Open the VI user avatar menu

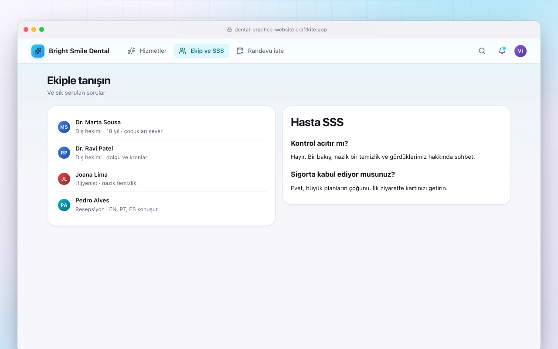click(x=521, y=51)
